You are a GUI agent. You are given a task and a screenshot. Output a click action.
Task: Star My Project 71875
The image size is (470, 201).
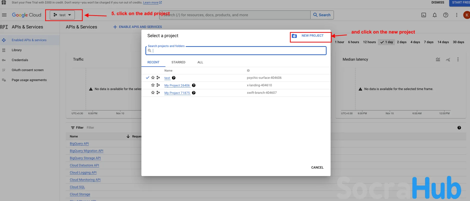pos(153,93)
